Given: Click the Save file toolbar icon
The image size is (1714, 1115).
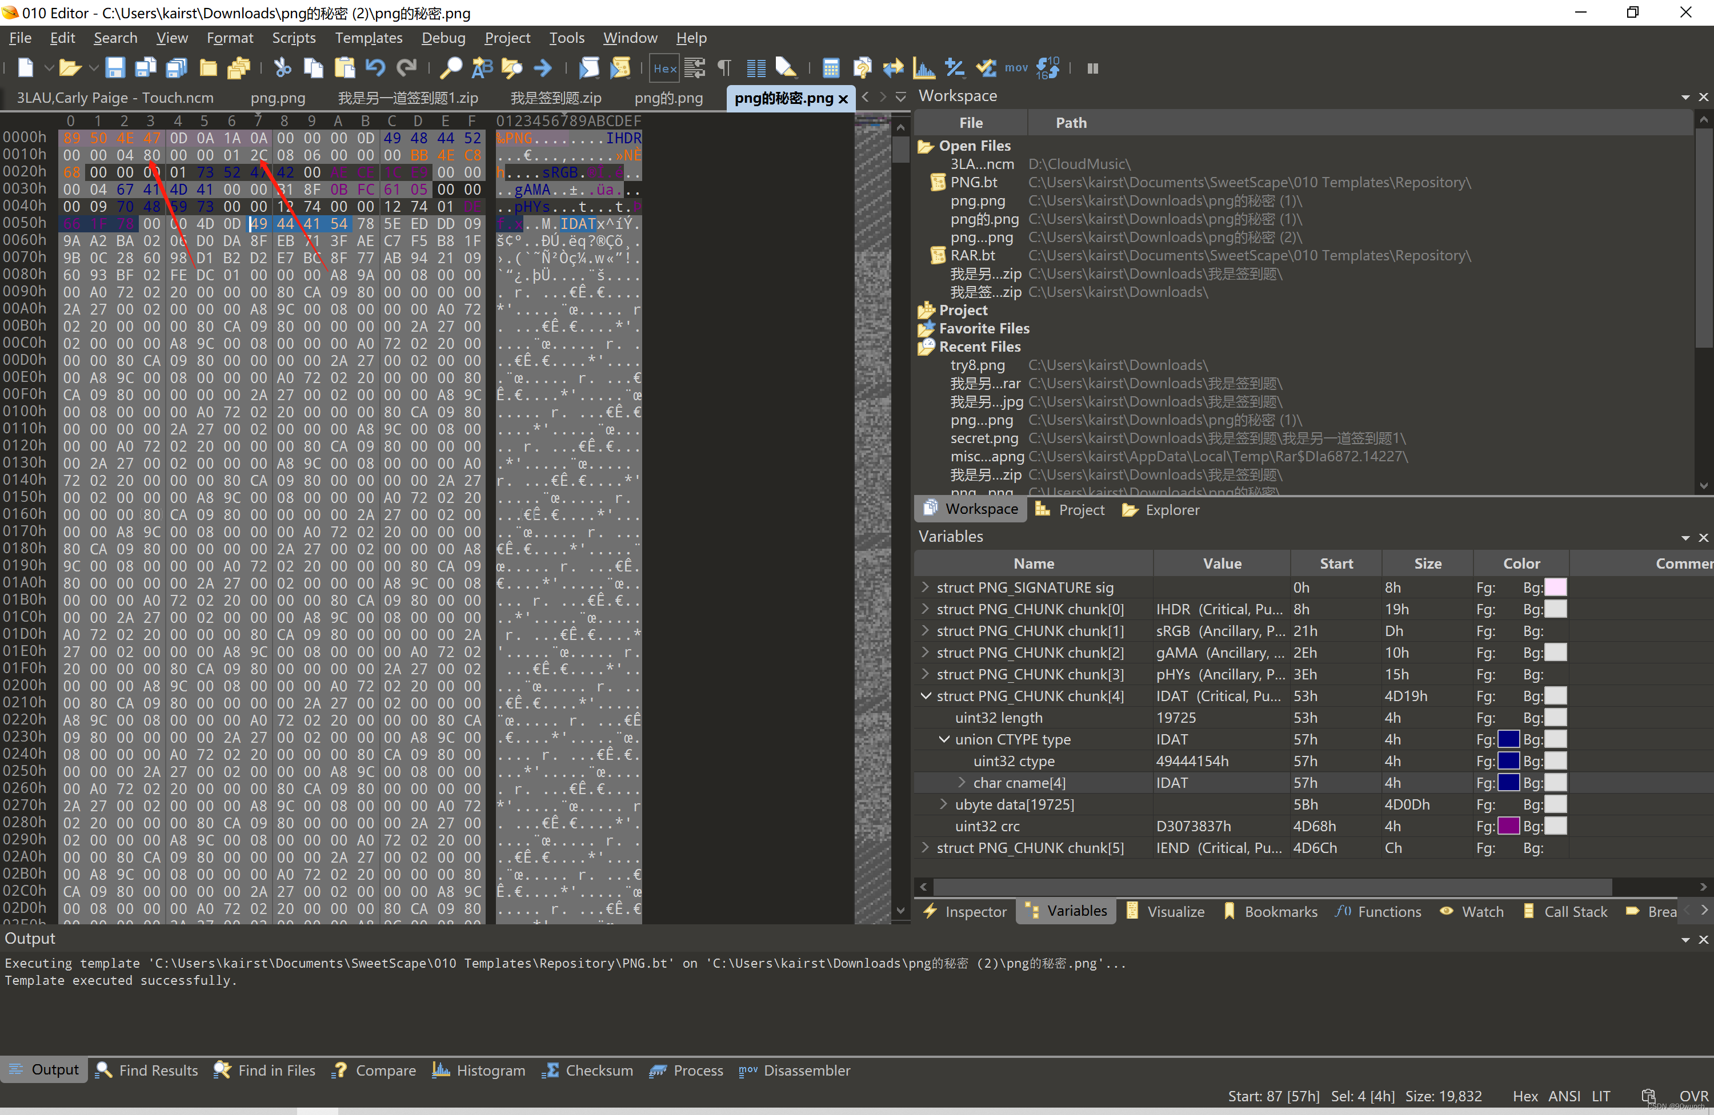Looking at the screenshot, I should (114, 69).
